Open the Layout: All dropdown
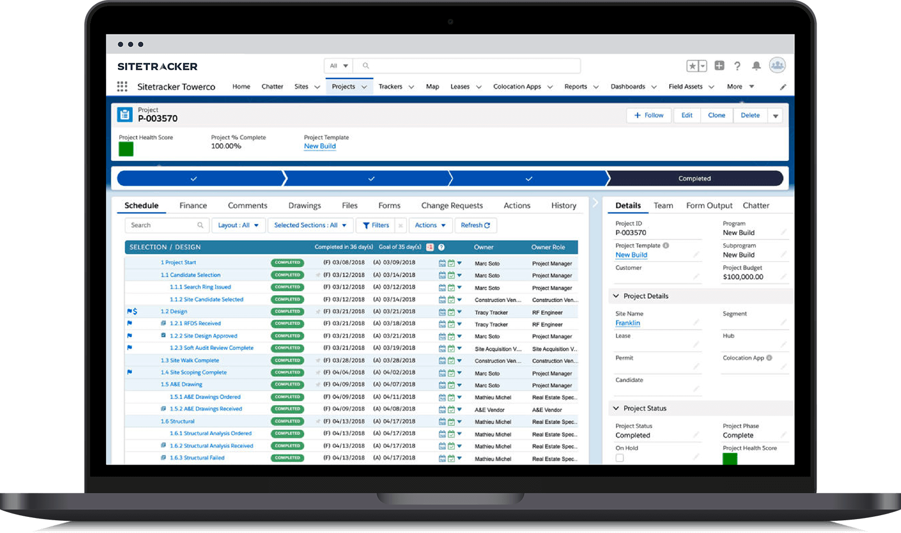The image size is (901, 533). 238,225
